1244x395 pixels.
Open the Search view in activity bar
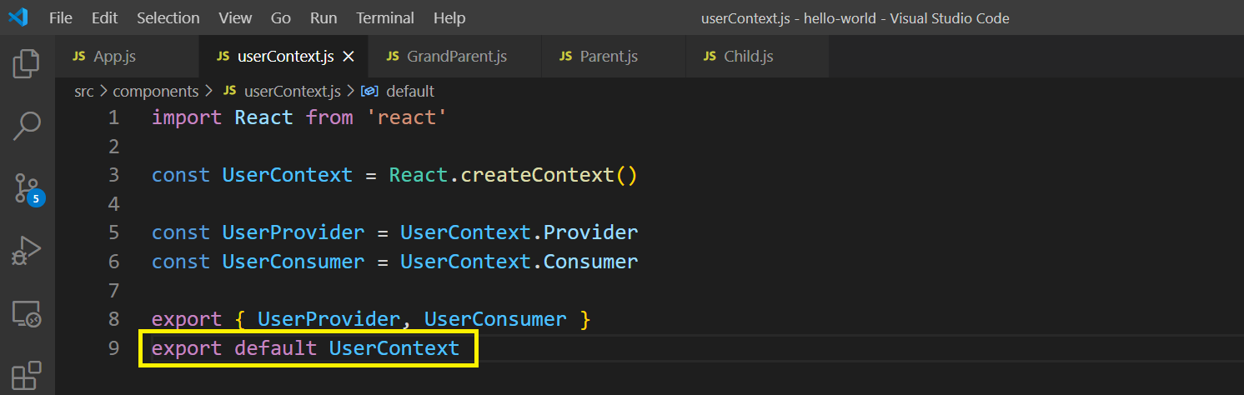[x=27, y=126]
